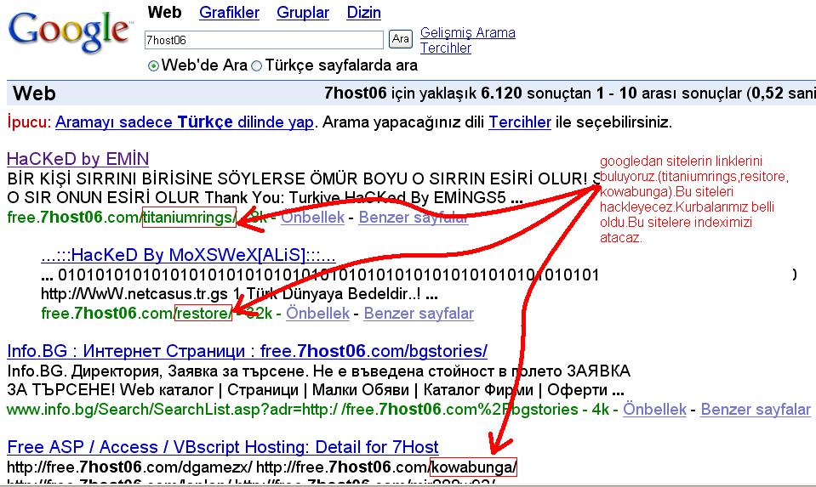This screenshot has height=487, width=816.
Task: Open the Tercihler link beside search box
Action: [x=446, y=48]
